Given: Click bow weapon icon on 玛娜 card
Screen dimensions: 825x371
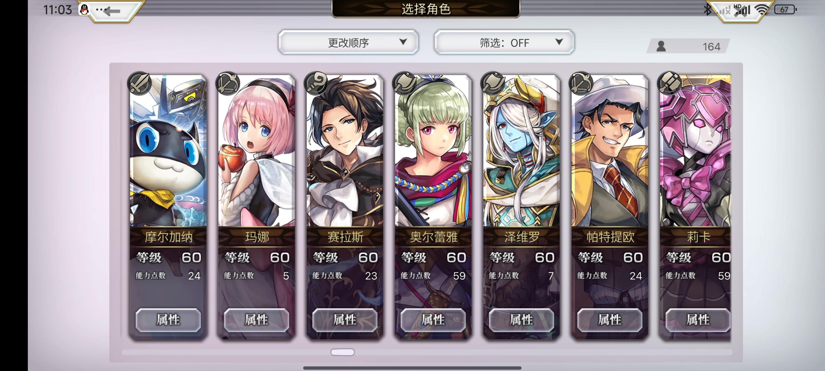Looking at the screenshot, I should [x=228, y=83].
